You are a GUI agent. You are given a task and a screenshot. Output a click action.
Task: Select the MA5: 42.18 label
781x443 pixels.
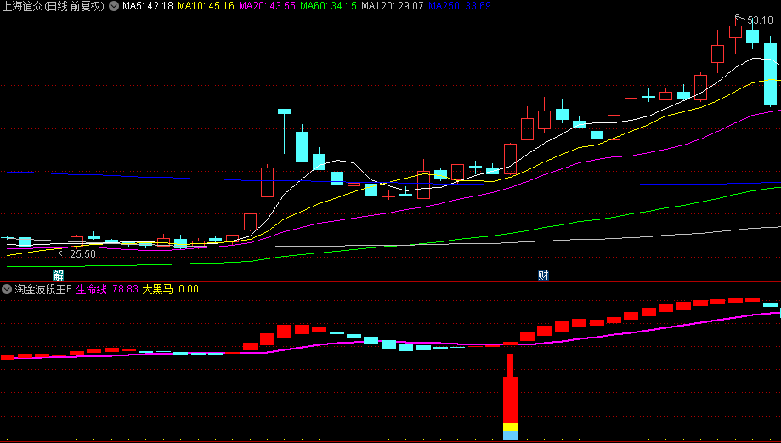[148, 6]
